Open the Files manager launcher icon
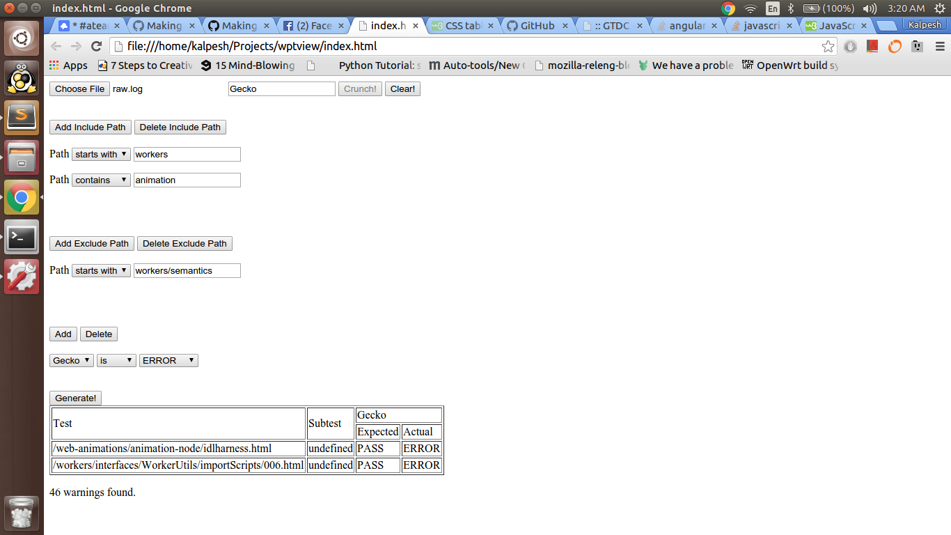The image size is (951, 535). tap(22, 157)
